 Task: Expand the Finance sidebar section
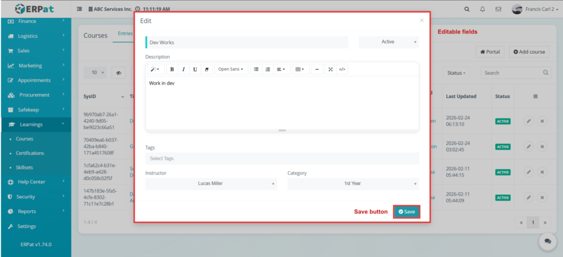pyautogui.click(x=36, y=21)
